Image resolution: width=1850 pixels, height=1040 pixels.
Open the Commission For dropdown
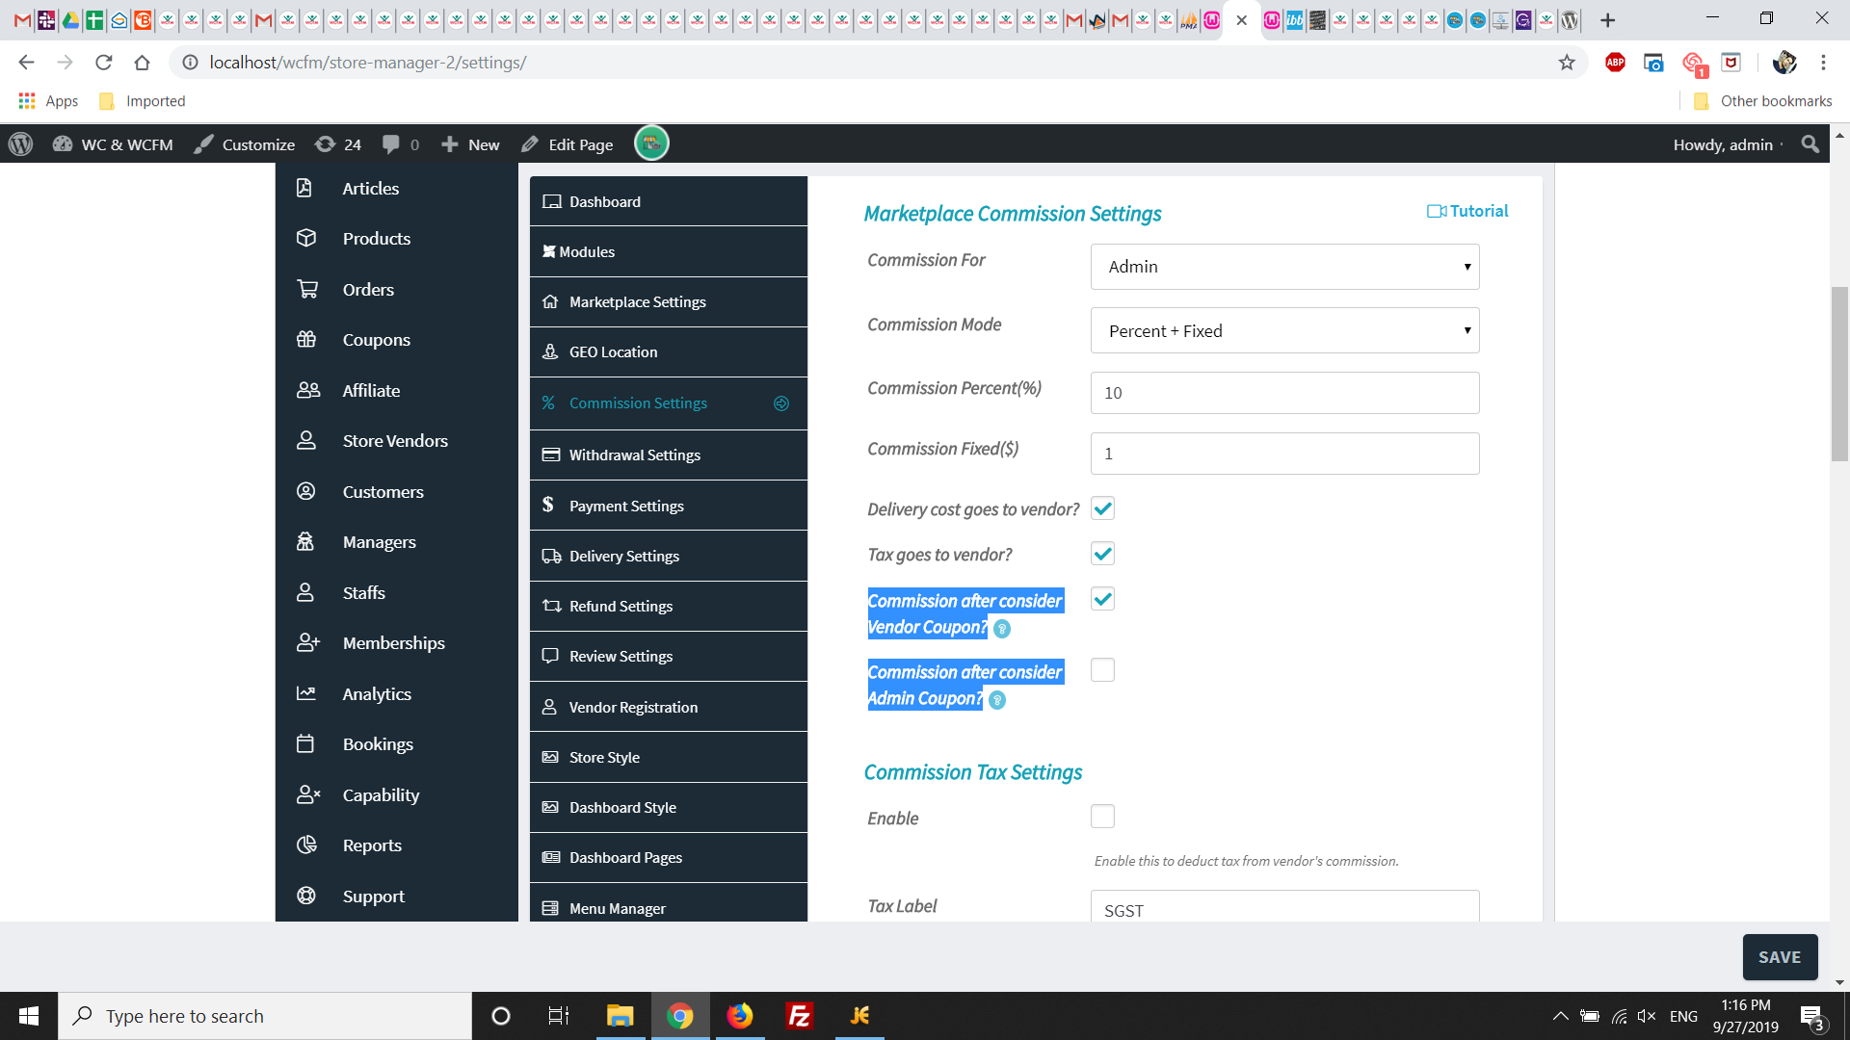pos(1284,267)
